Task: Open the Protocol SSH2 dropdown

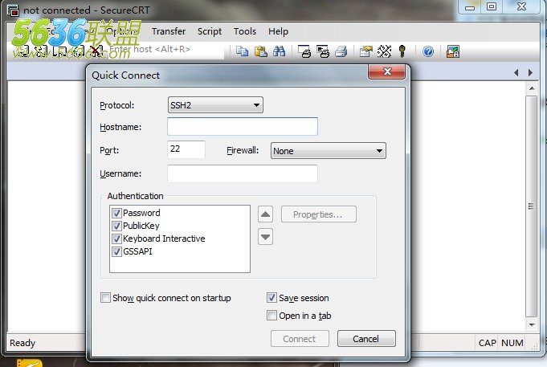Action: (x=215, y=105)
